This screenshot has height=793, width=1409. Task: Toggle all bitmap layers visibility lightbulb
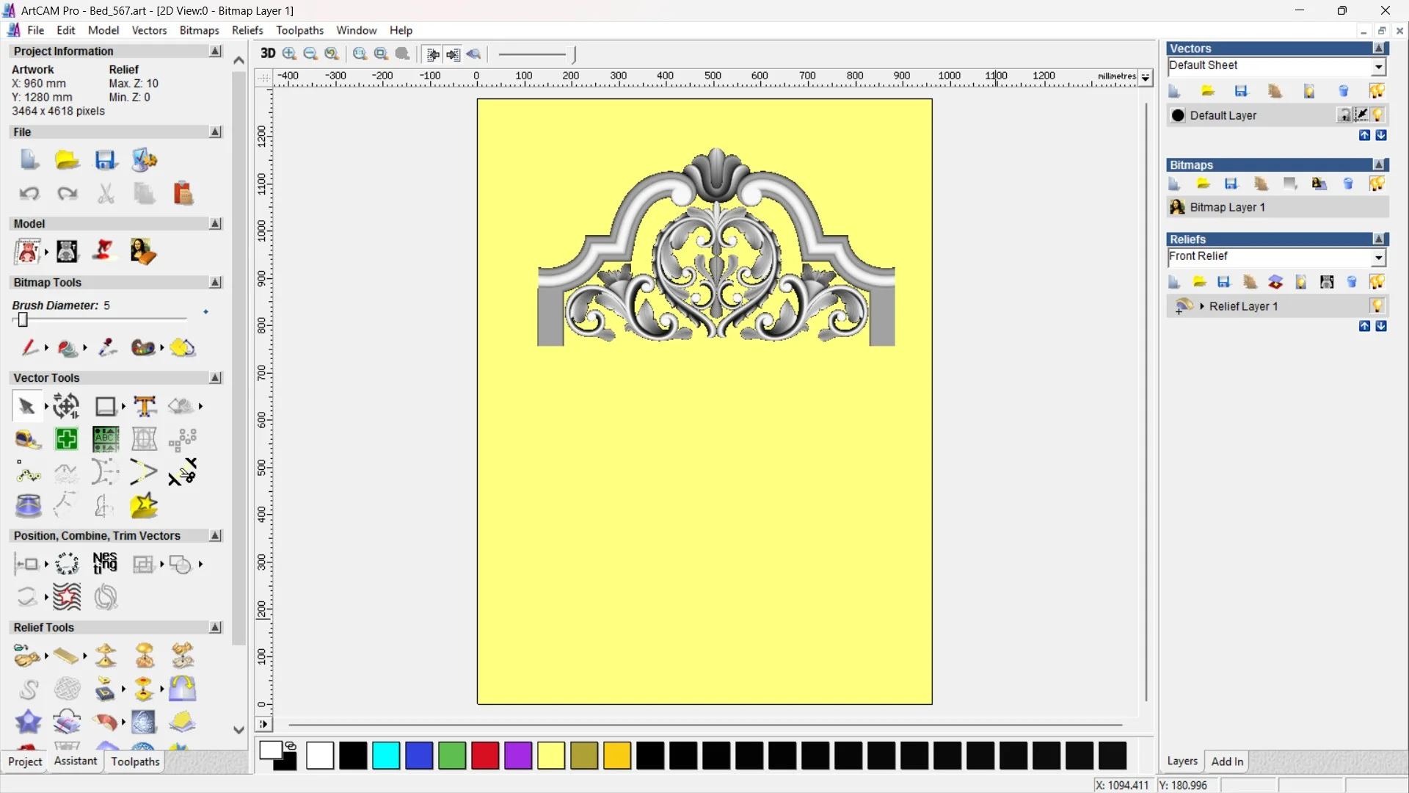(1377, 184)
